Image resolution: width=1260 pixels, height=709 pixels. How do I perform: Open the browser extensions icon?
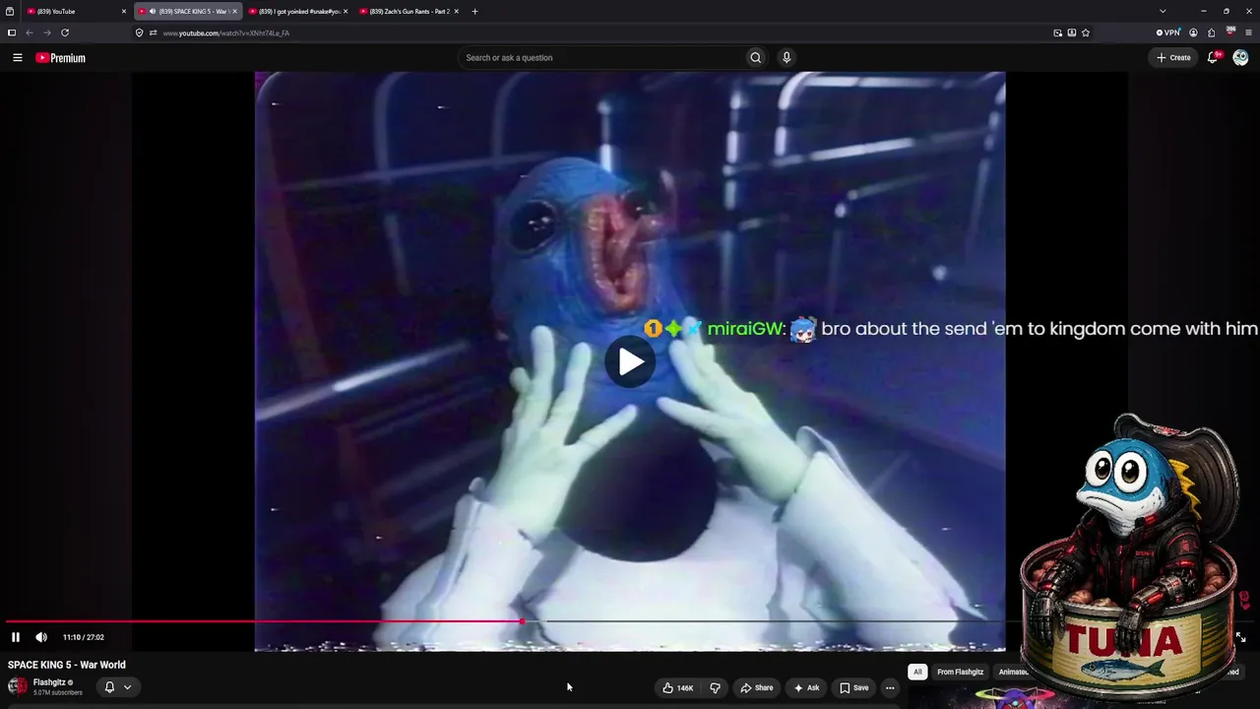1212,32
